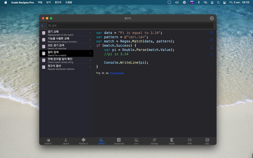
Task: Click the shield icon in the menu bar
Action: [184, 2]
